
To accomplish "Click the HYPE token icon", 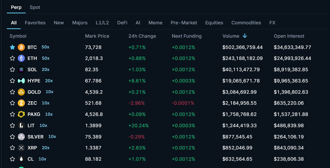I will click(x=21, y=81).
